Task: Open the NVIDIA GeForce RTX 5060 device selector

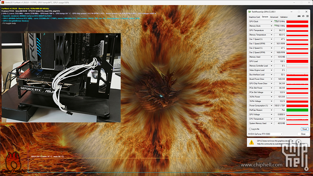Action: [265, 134]
